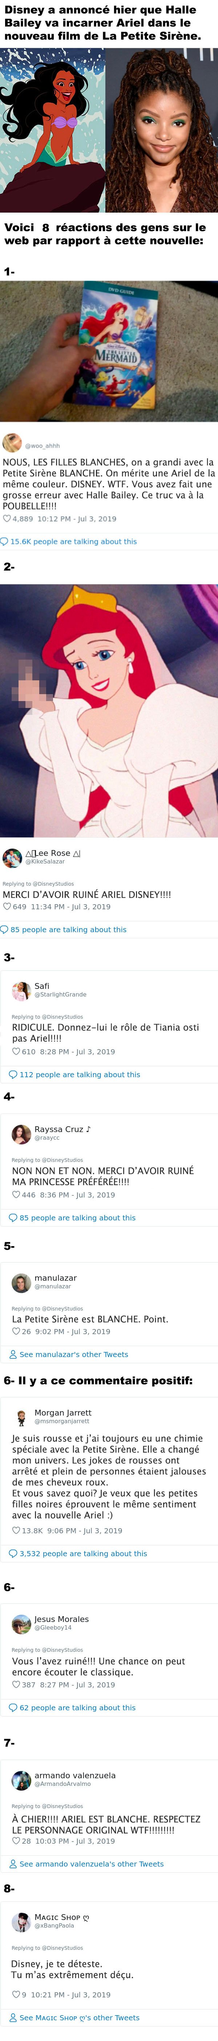Open the @StarlightGrande handle
The height and width of the screenshot is (2041, 218).
click(x=60, y=994)
